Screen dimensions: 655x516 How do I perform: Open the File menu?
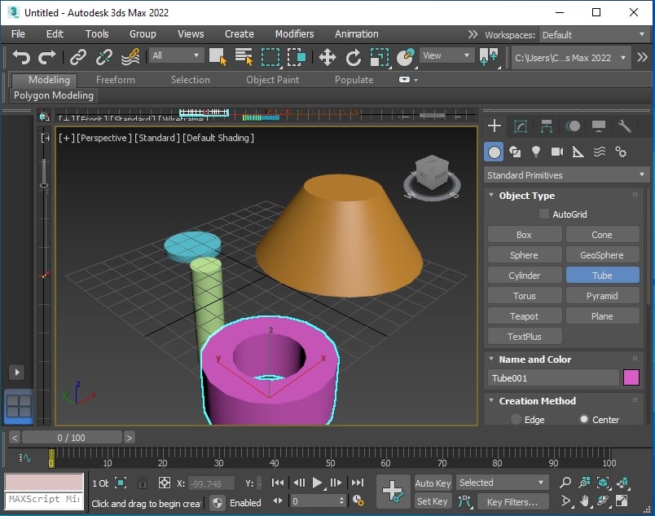coord(18,34)
